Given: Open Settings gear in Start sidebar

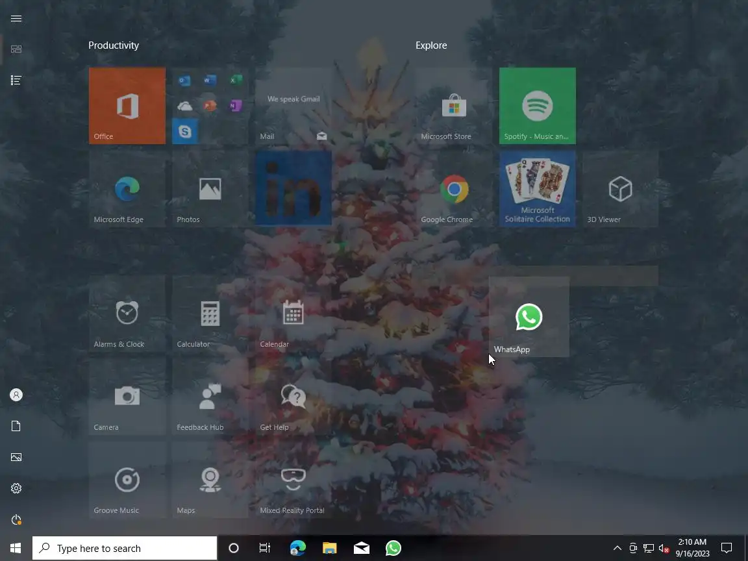Looking at the screenshot, I should click(16, 488).
